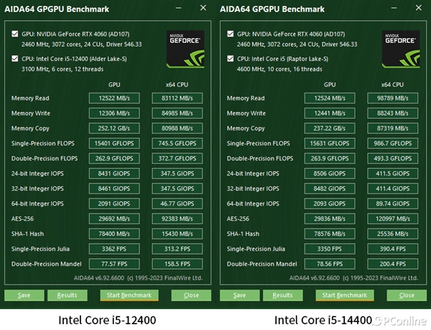Select the 8506 GIOPS 24-bit integer result
This screenshot has height=330, width=431.
pyautogui.click(x=330, y=173)
